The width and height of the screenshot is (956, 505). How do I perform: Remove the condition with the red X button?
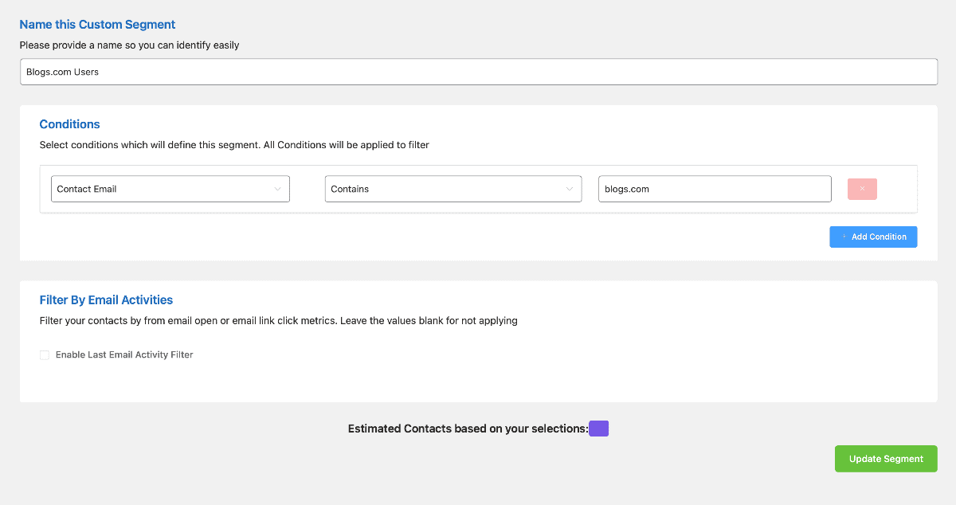862,189
